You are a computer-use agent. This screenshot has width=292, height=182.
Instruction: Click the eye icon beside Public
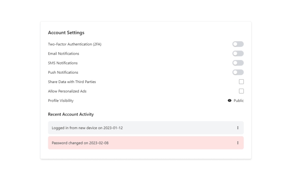229,101
